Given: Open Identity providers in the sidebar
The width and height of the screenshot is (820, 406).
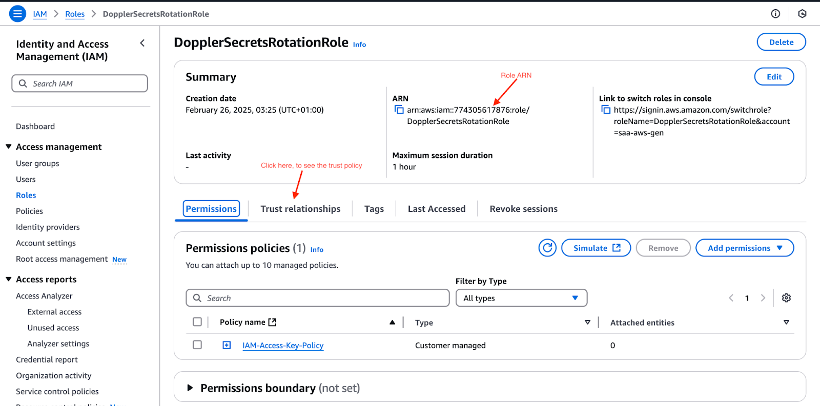Looking at the screenshot, I should [x=48, y=227].
